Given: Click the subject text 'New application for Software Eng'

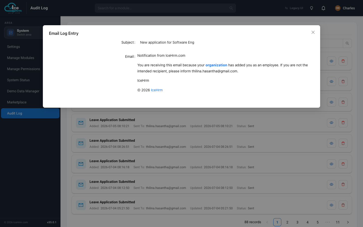Looking at the screenshot, I should coord(167,42).
